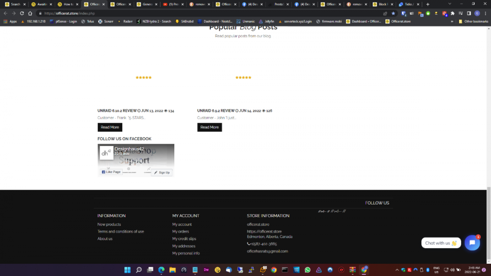Open WhatsApp from the taskbar
Screen dimensions: 491x276
[308, 270]
